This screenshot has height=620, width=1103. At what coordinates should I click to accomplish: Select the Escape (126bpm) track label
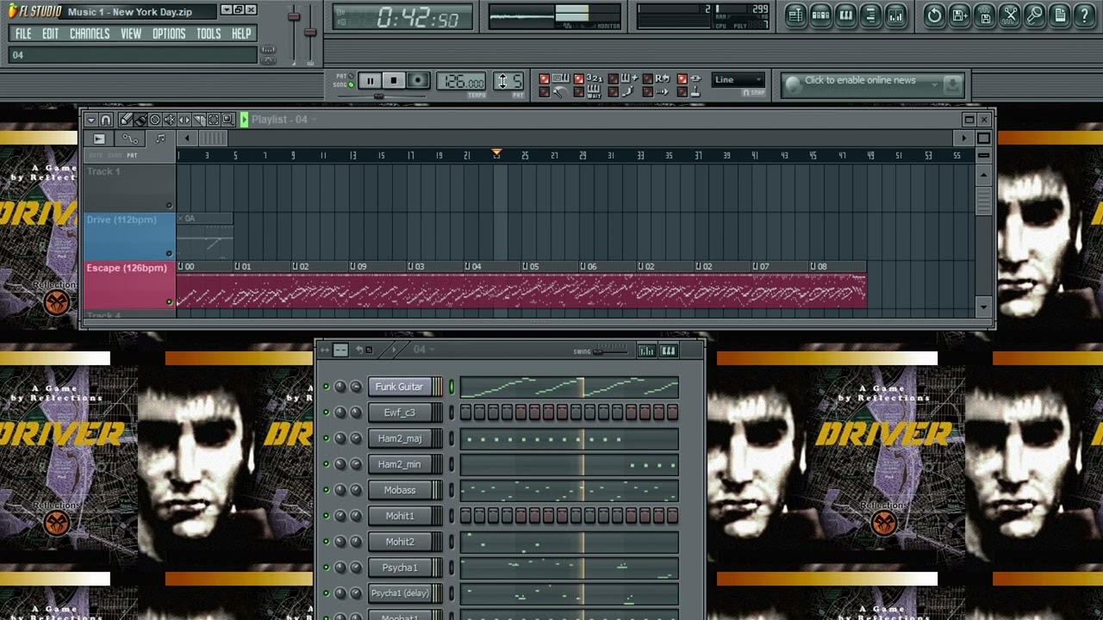127,268
